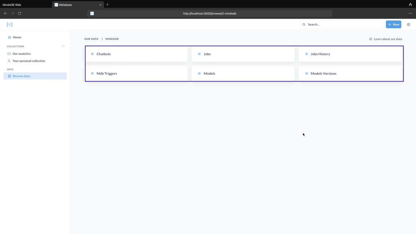Click Our Data breadcrumb link
This screenshot has height=234, width=416.
(91, 39)
